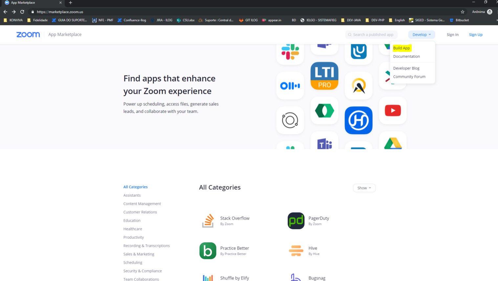
Task: Click the App Marketplace header text
Action: coord(65,34)
